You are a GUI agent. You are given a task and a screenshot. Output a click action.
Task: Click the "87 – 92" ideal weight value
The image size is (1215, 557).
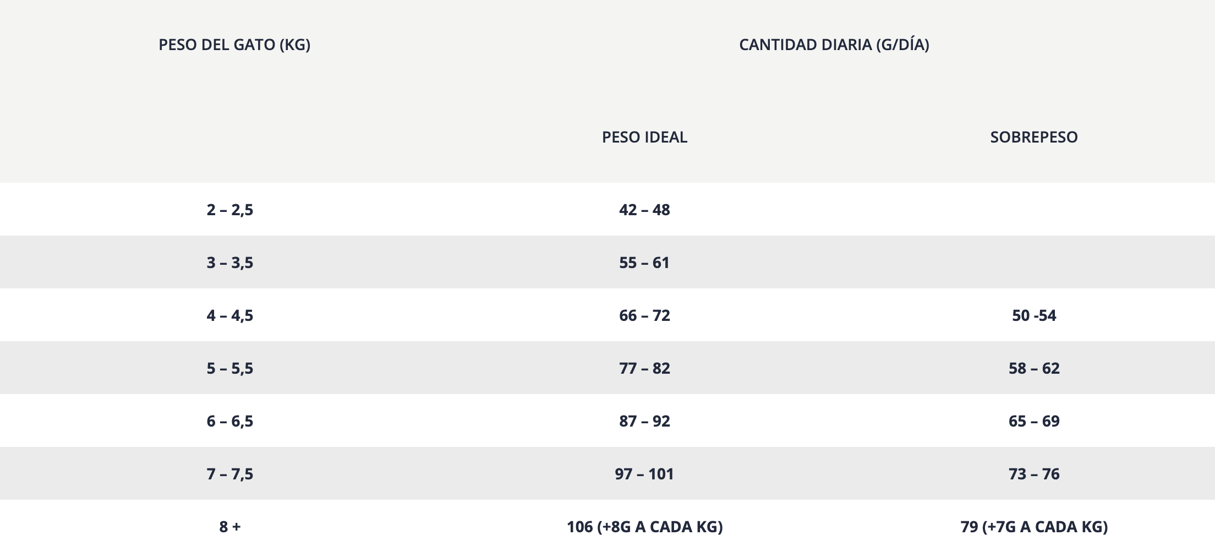pyautogui.click(x=644, y=421)
